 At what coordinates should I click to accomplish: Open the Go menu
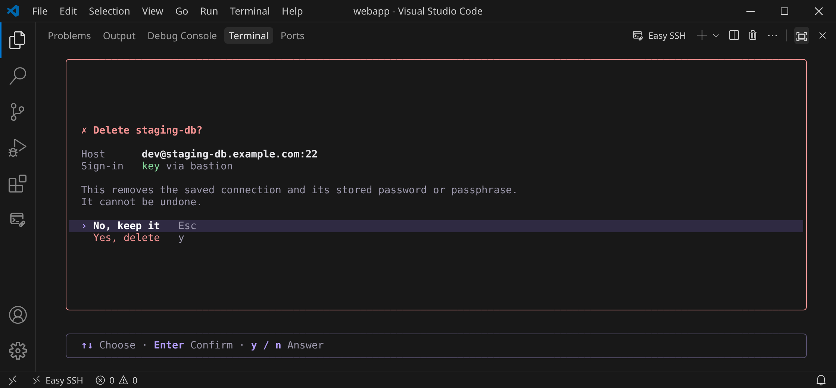click(182, 11)
